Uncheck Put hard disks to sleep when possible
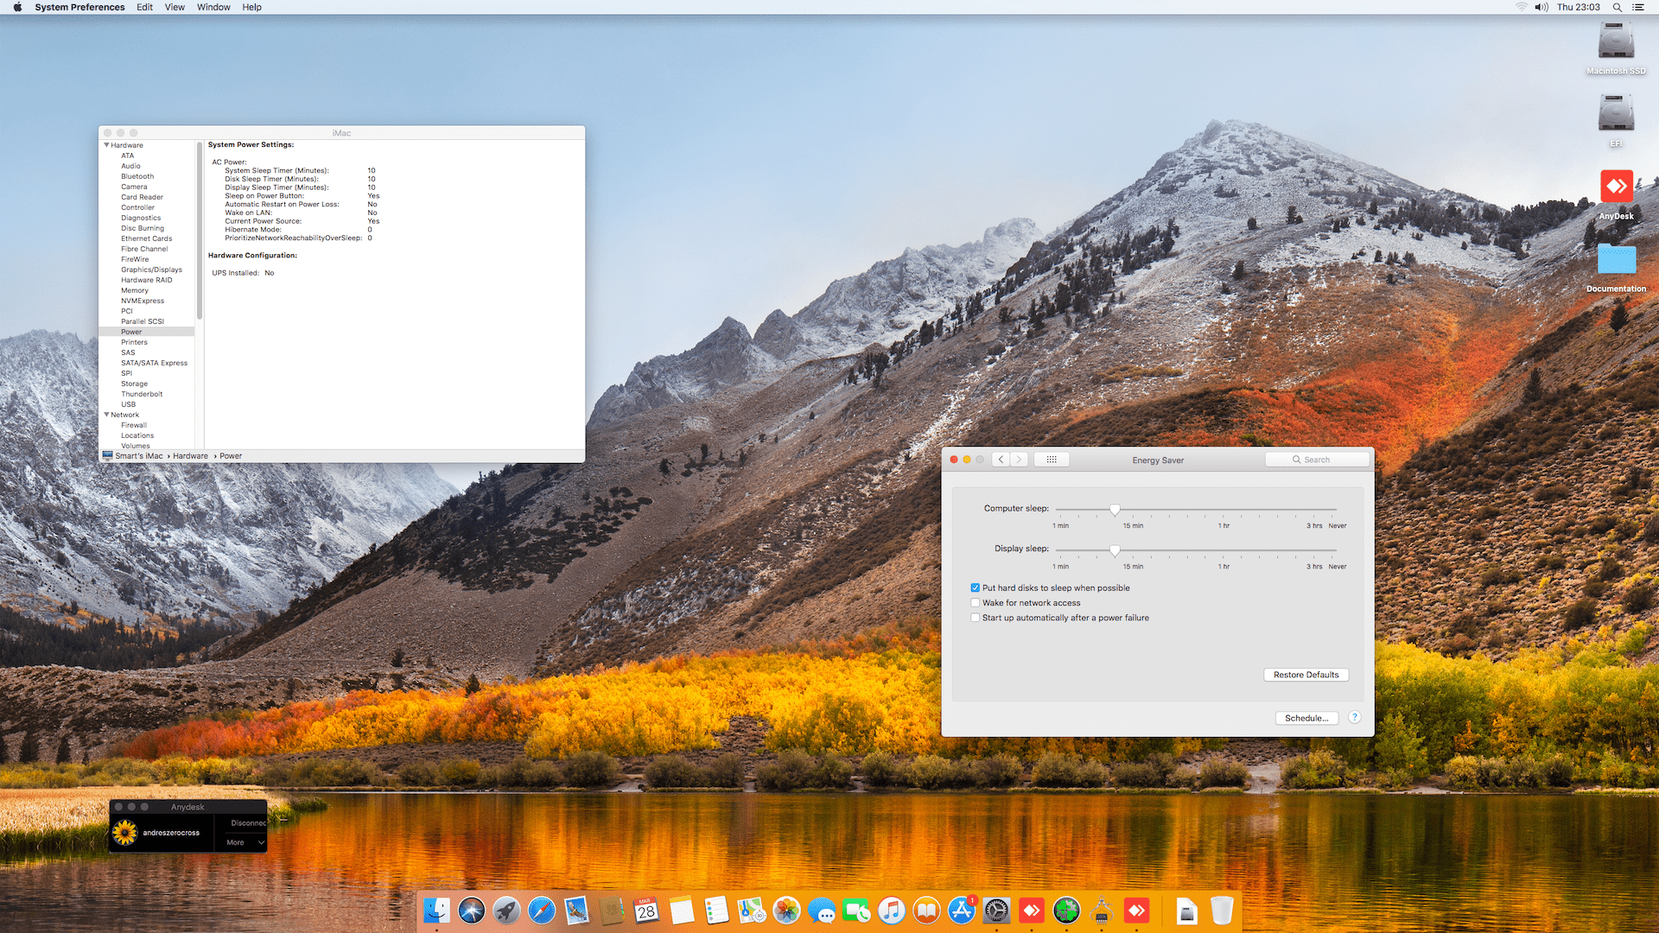The height and width of the screenshot is (933, 1659). point(976,587)
